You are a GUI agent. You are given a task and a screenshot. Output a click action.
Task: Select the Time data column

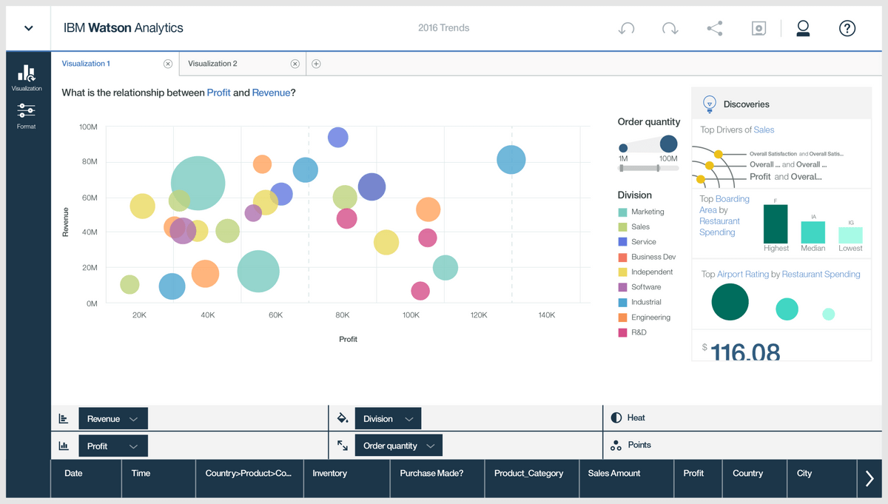pos(158,479)
